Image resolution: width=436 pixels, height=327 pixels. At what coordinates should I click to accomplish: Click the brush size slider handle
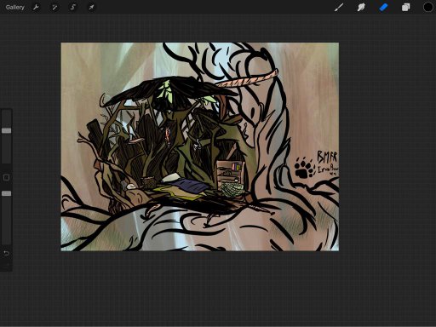7,130
